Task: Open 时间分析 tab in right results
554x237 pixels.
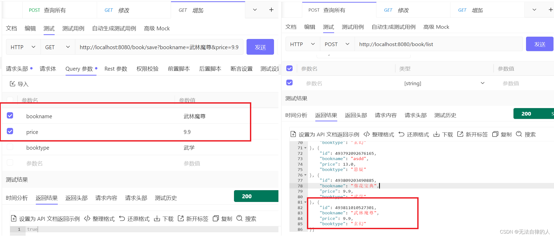Action: coord(296,115)
